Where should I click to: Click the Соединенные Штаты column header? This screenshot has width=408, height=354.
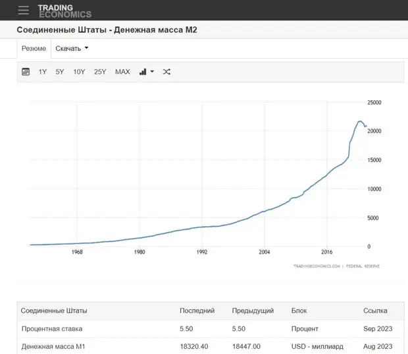(54, 310)
